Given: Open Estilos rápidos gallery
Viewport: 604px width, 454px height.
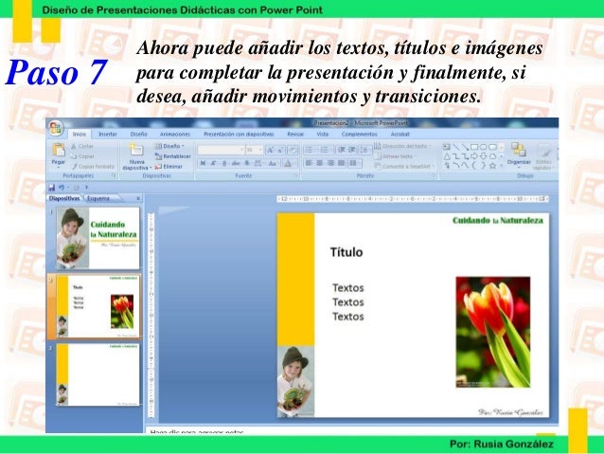Looking at the screenshot, I should coord(543,156).
